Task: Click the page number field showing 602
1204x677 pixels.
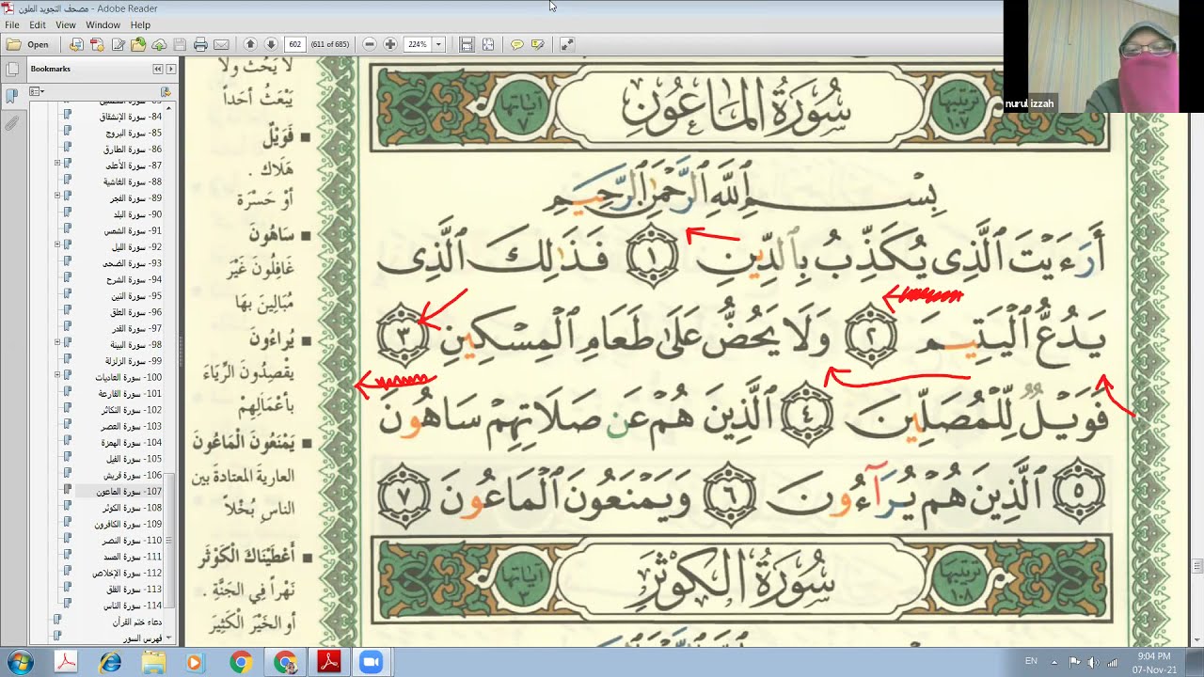Action: [294, 44]
